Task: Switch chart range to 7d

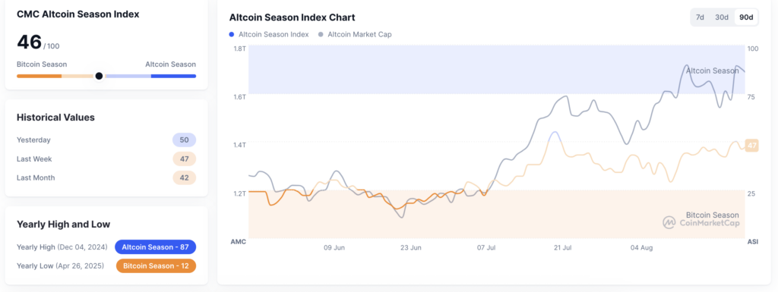Action: tap(700, 17)
